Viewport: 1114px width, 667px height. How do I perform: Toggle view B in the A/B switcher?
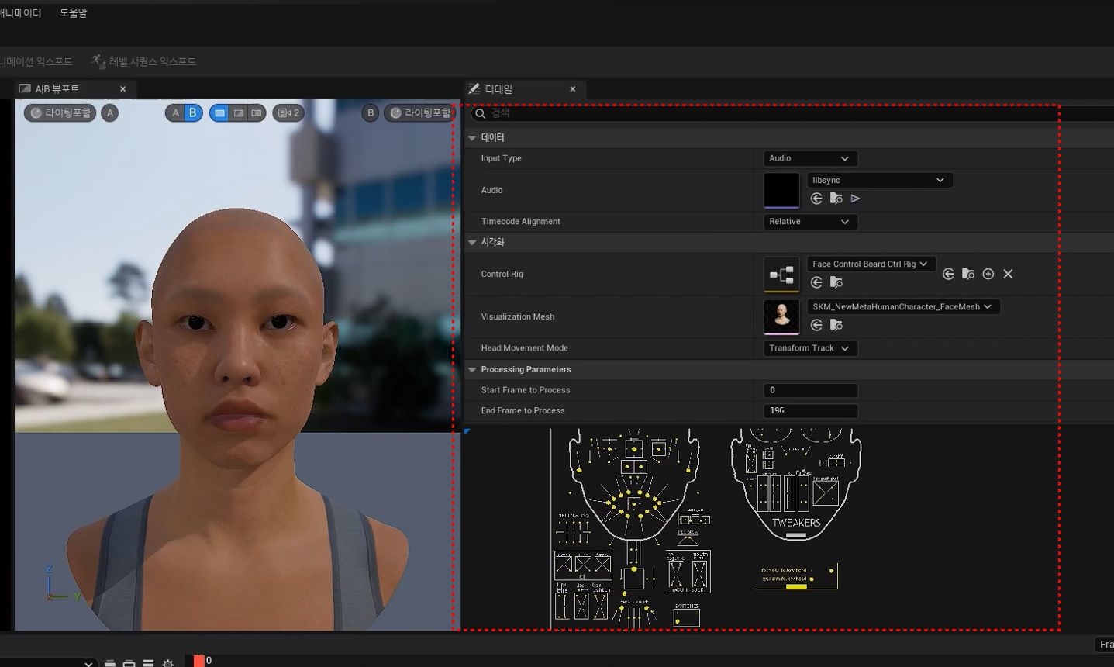coord(193,113)
